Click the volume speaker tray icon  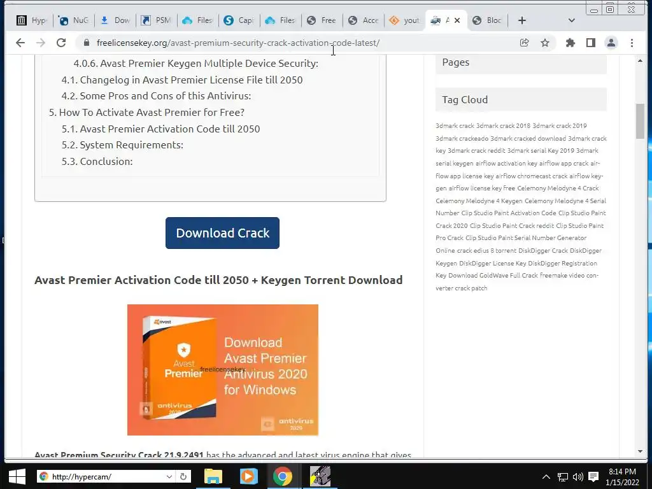(x=578, y=477)
